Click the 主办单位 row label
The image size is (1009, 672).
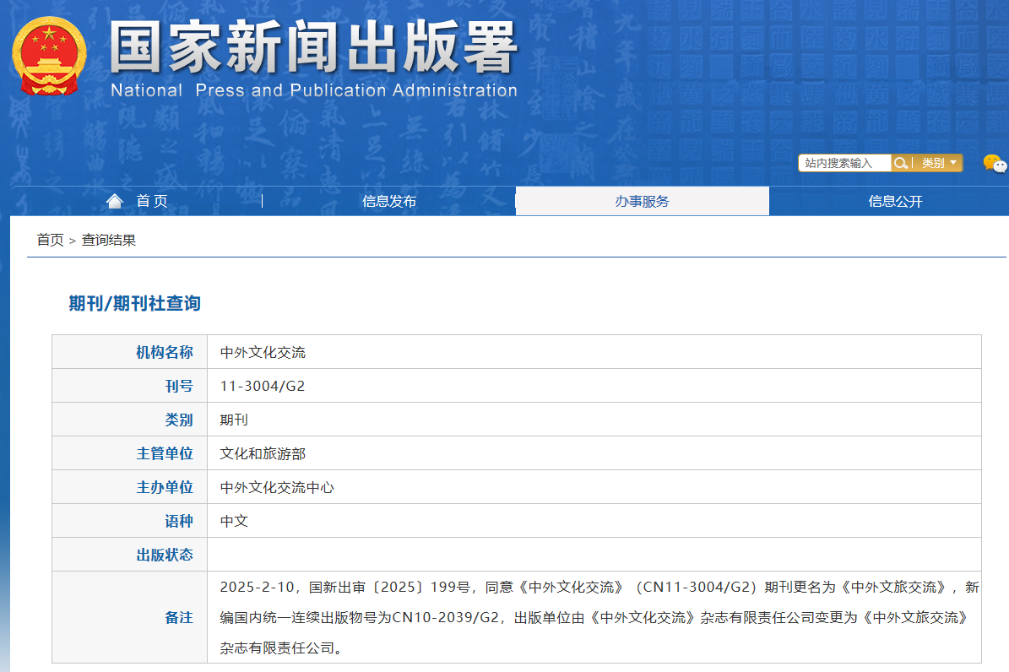164,487
